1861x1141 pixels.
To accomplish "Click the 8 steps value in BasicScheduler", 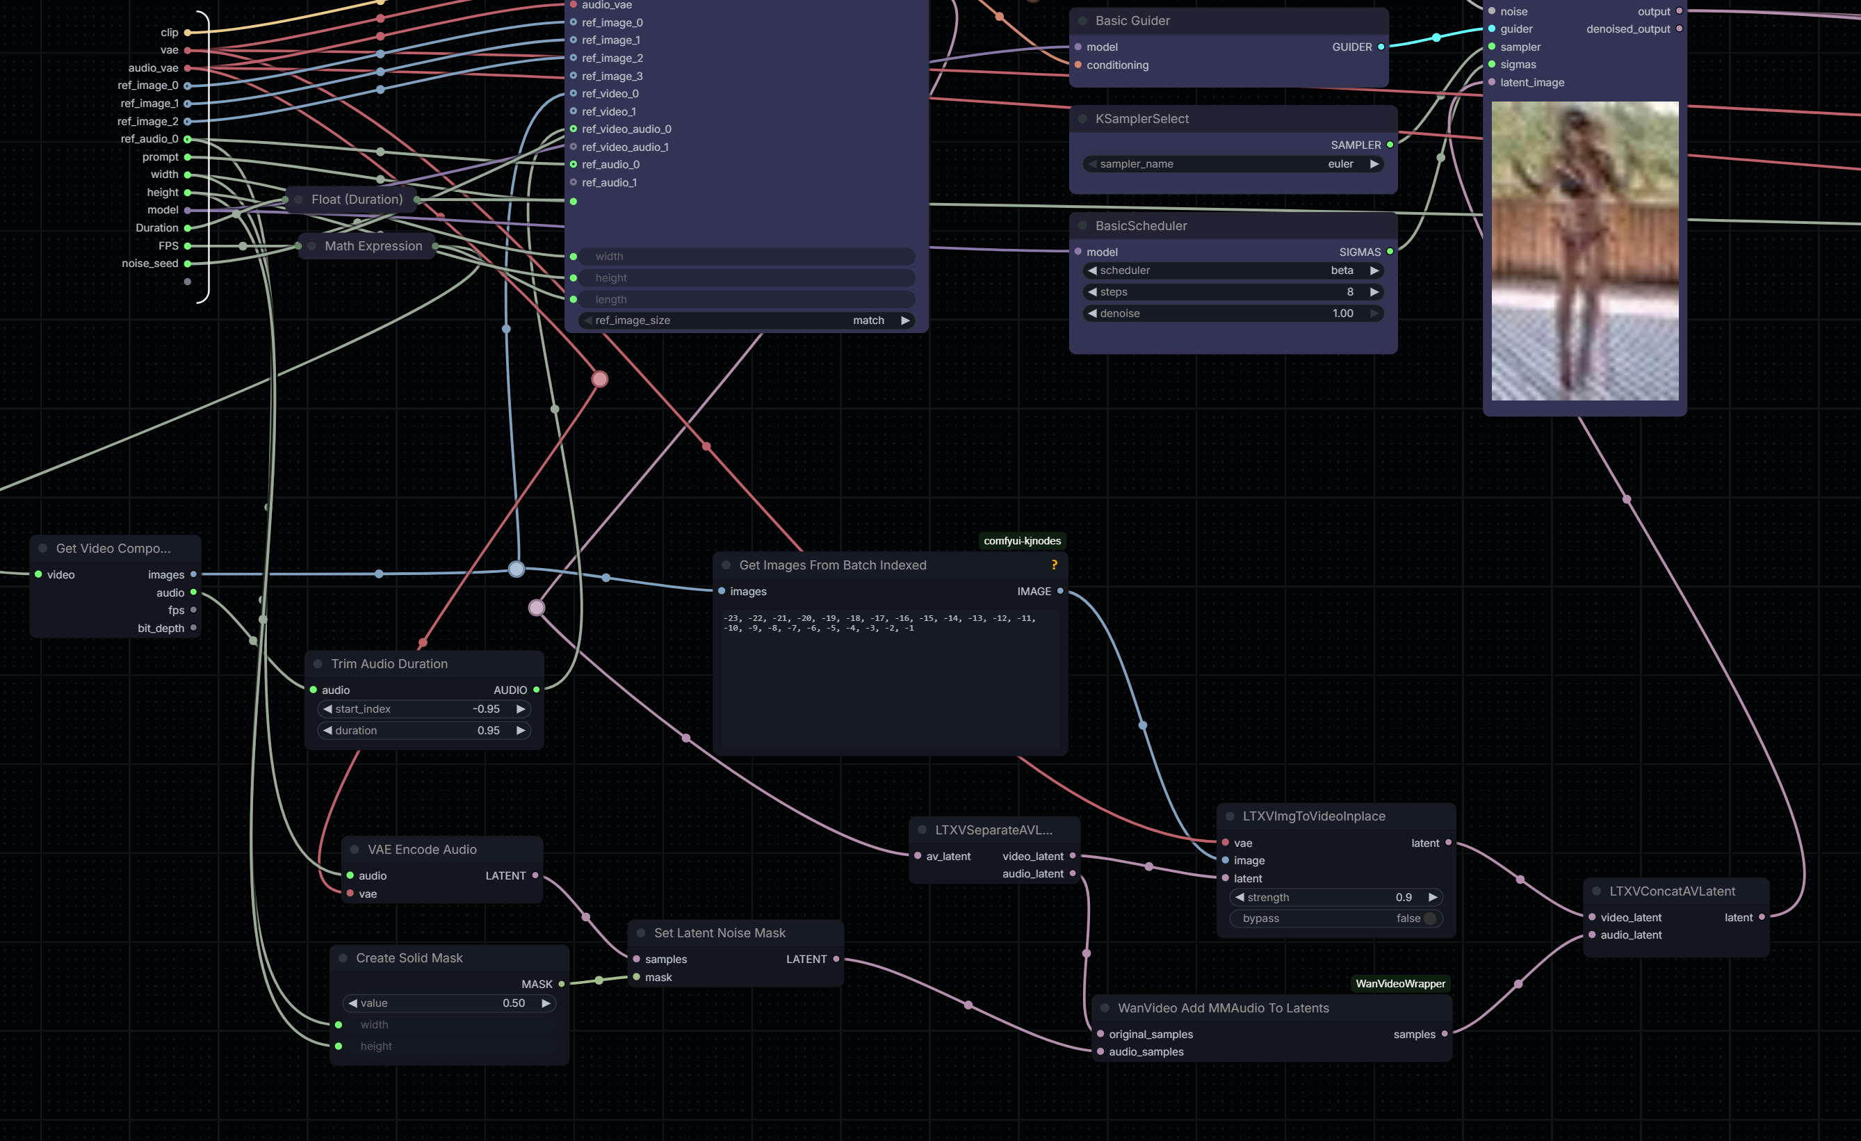I will coord(1349,291).
